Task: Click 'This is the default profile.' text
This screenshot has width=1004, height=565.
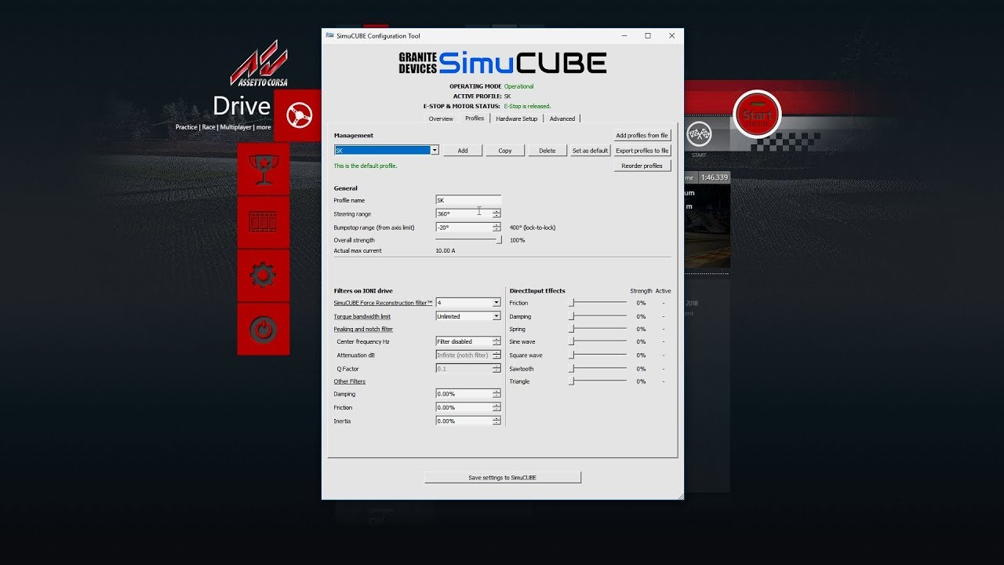Action: click(x=366, y=166)
